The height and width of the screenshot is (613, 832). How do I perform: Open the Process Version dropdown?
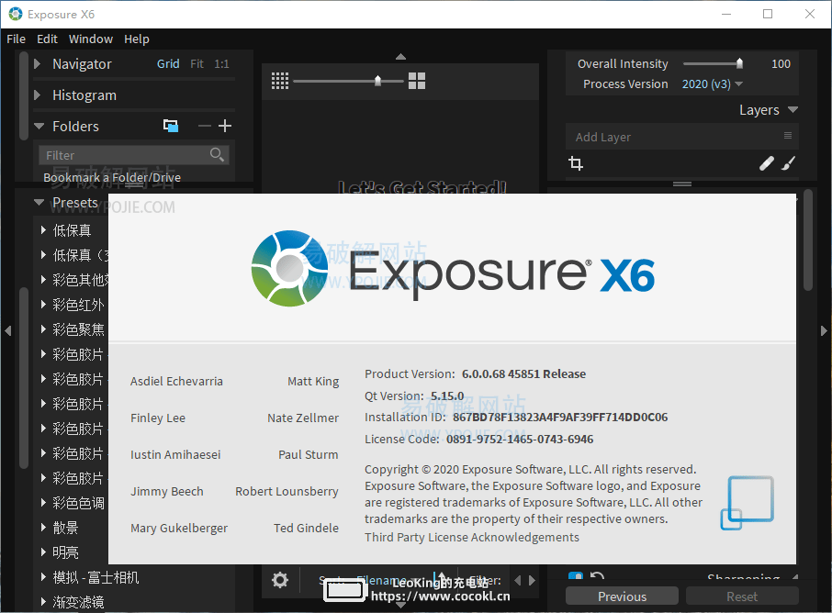pos(712,84)
